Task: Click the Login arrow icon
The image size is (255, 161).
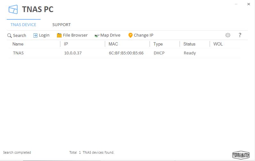Action: pyautogui.click(x=35, y=35)
